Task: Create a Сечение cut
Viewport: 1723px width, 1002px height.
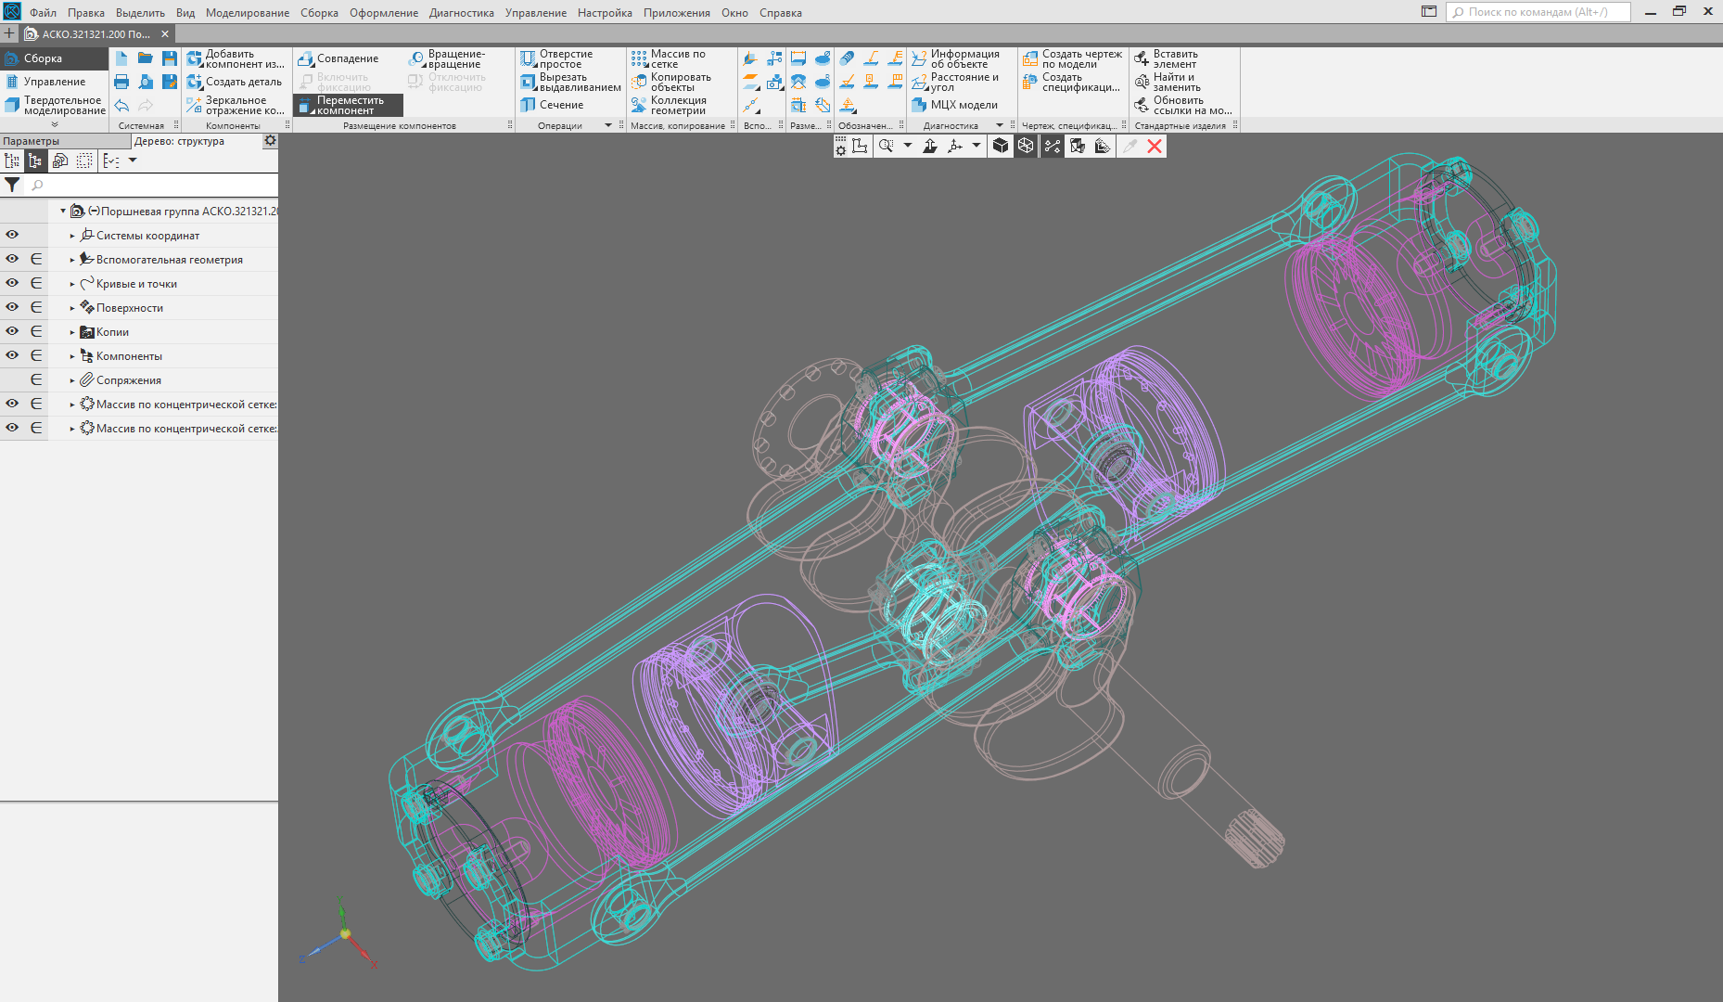Action: (552, 105)
